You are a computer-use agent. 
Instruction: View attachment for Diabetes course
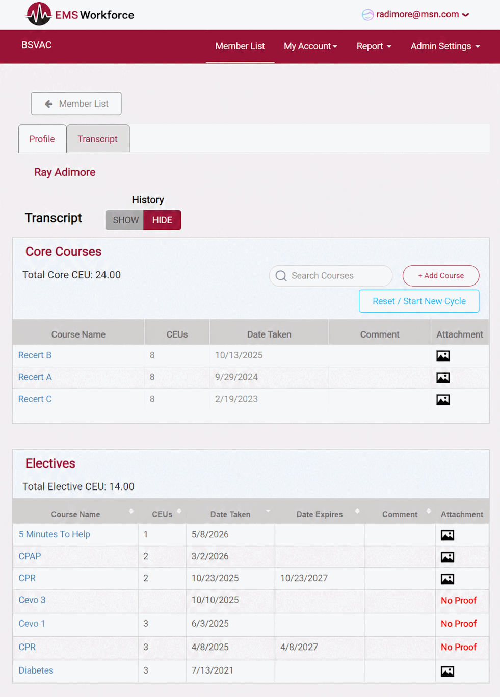(x=448, y=672)
